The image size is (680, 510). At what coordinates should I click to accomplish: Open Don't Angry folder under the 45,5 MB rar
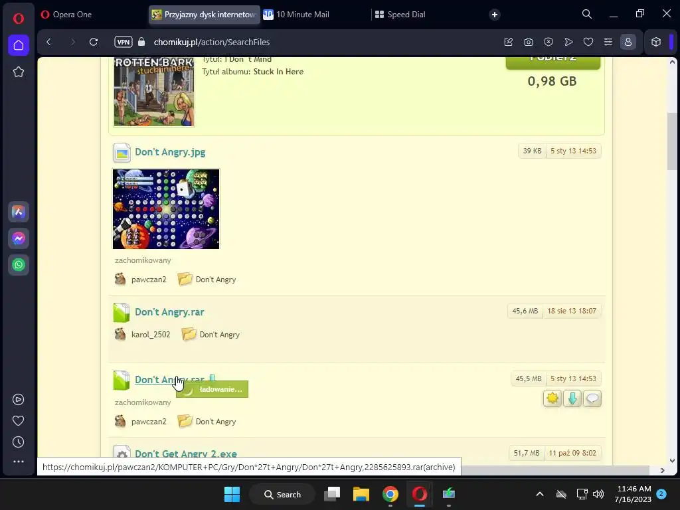(216, 422)
